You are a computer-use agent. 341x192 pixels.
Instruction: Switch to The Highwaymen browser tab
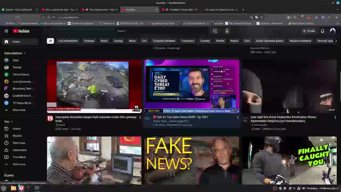pos(100,10)
